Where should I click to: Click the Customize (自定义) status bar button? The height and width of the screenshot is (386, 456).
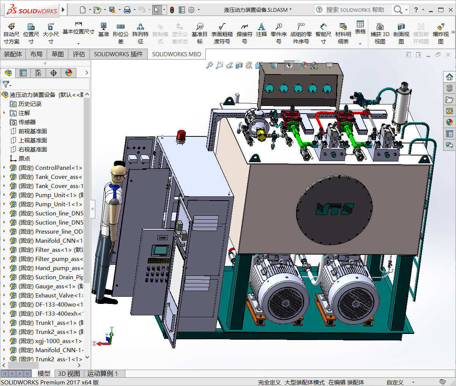395,382
